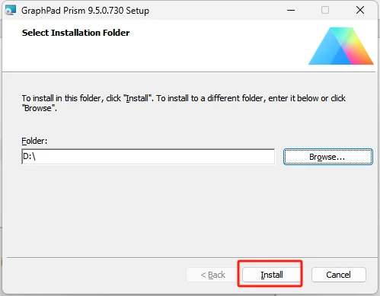The width and height of the screenshot is (380, 296).
Task: Click the D:\ text in the folder box
Action: coord(29,156)
